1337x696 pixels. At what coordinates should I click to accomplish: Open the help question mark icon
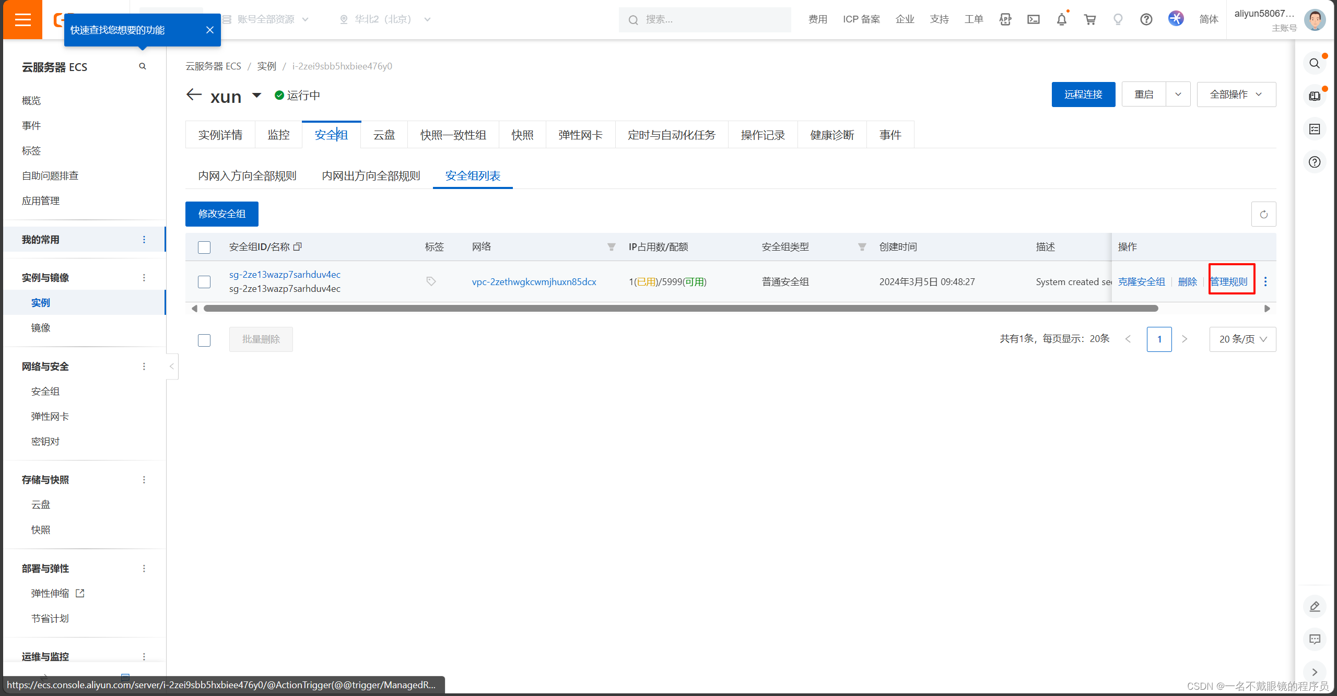point(1146,19)
